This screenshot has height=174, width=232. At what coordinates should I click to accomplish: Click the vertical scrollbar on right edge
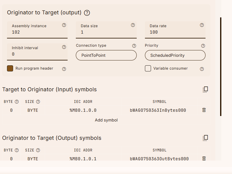(221, 67)
